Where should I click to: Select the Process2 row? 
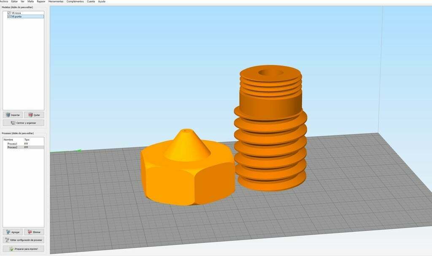tap(24, 148)
